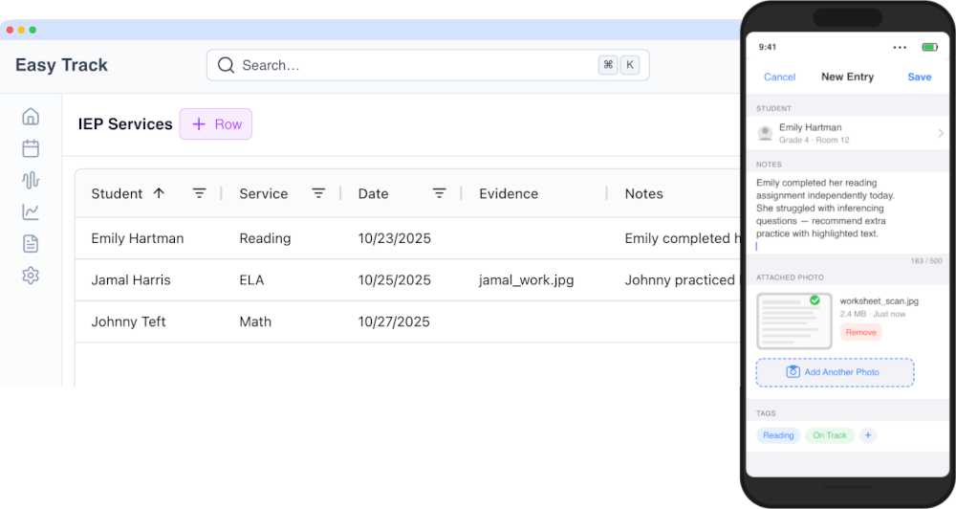Open the Calendar icon in sidebar
956x509 pixels.
click(x=31, y=148)
